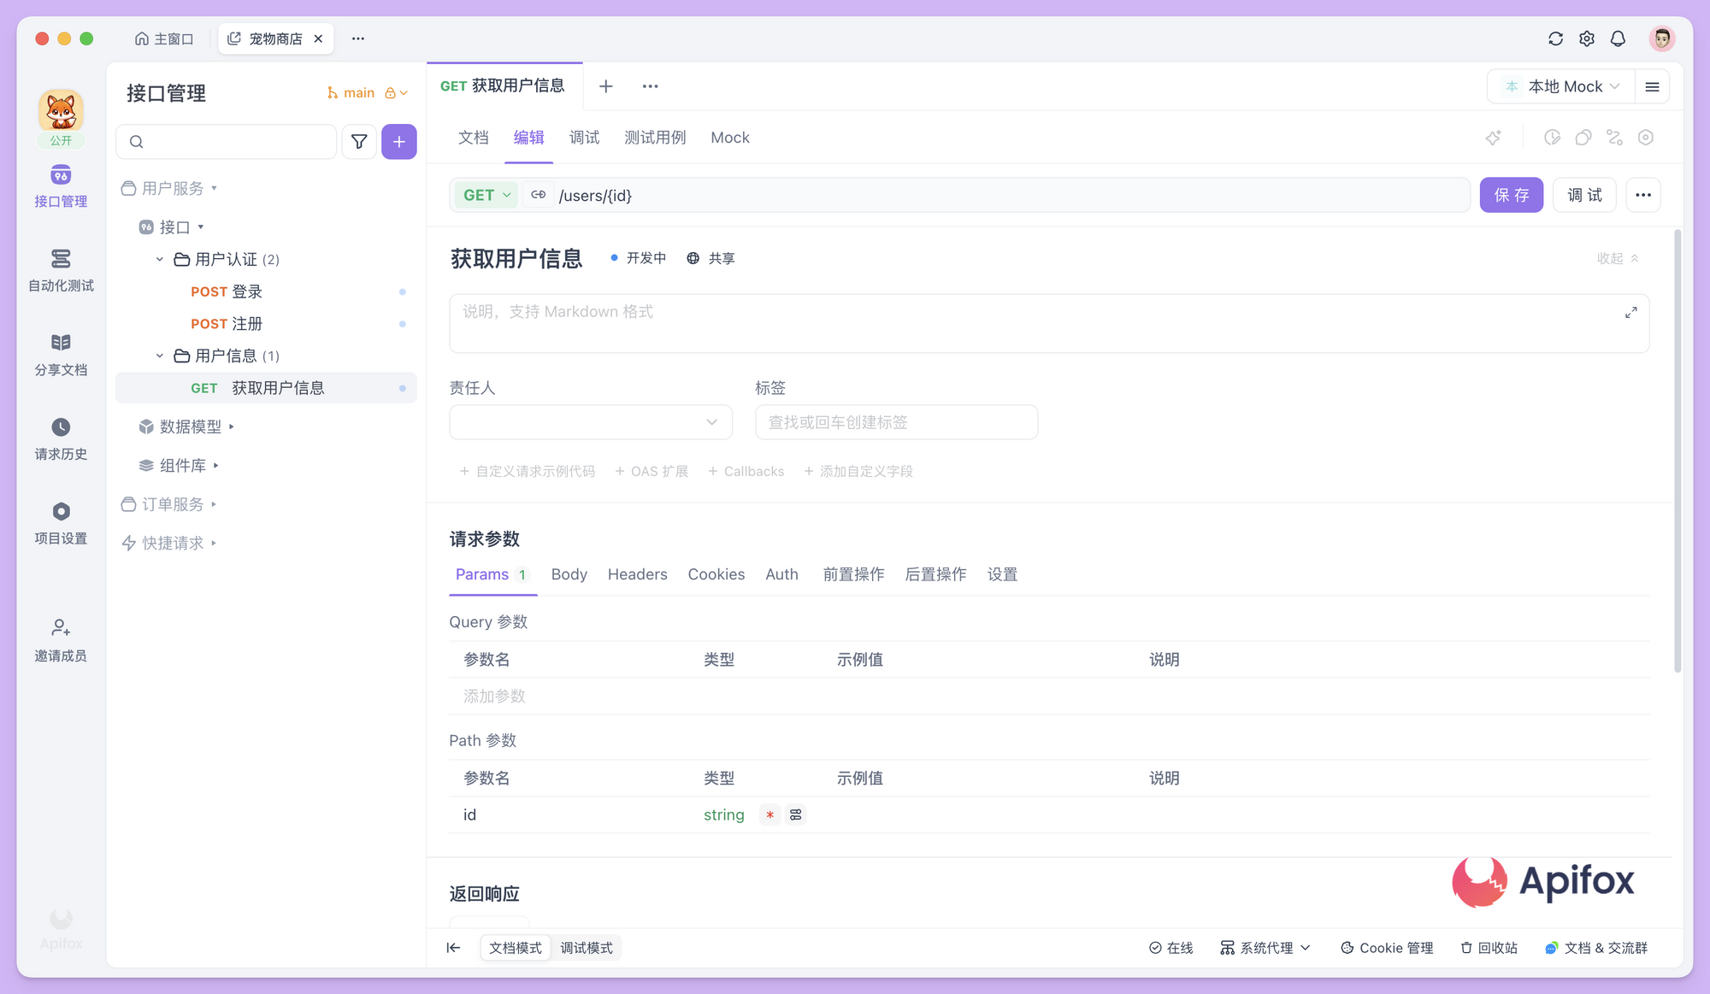This screenshot has height=994, width=1710.
Task: Open 请求历史 from the left sidebar
Action: pyautogui.click(x=60, y=438)
